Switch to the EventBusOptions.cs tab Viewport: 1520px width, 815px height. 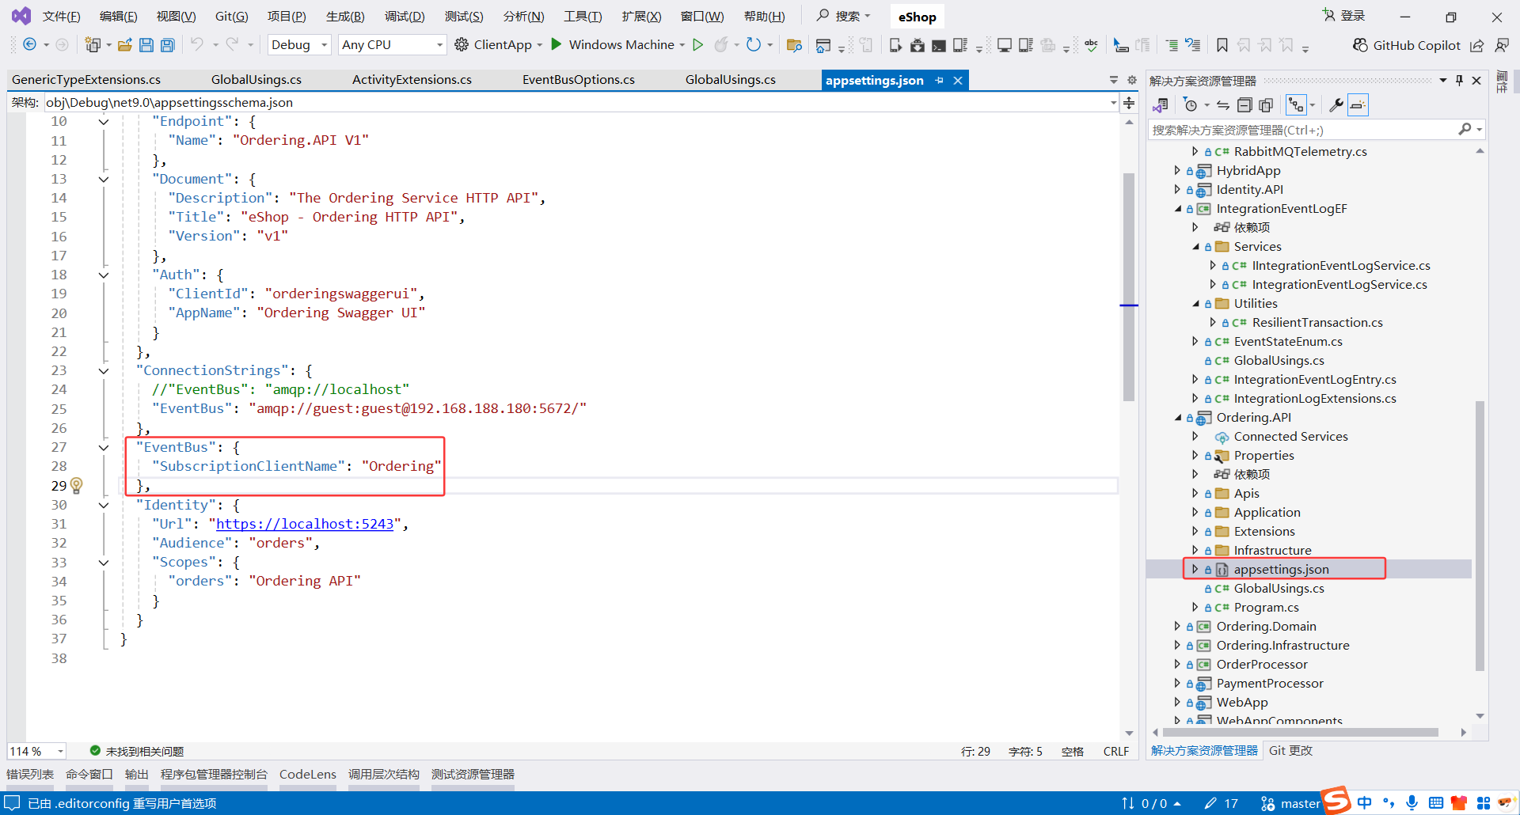[x=578, y=80]
